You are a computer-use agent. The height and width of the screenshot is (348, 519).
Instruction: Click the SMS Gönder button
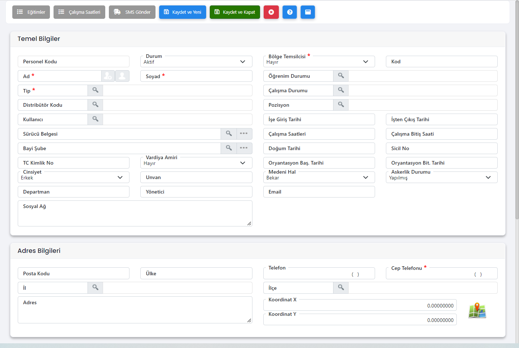pyautogui.click(x=132, y=12)
